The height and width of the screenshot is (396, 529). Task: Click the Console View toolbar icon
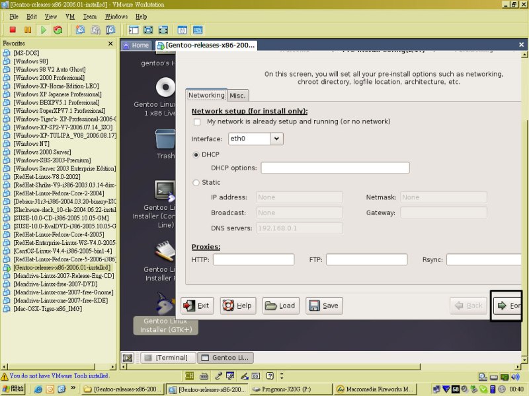click(198, 30)
